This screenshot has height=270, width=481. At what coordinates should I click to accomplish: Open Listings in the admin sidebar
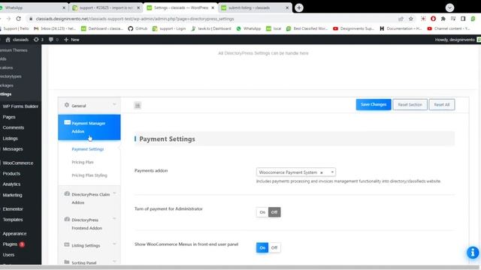click(10, 138)
